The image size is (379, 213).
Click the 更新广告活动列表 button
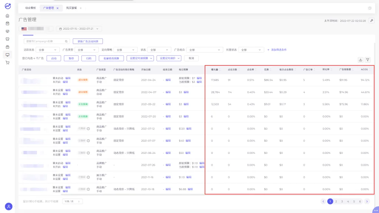click(88, 41)
